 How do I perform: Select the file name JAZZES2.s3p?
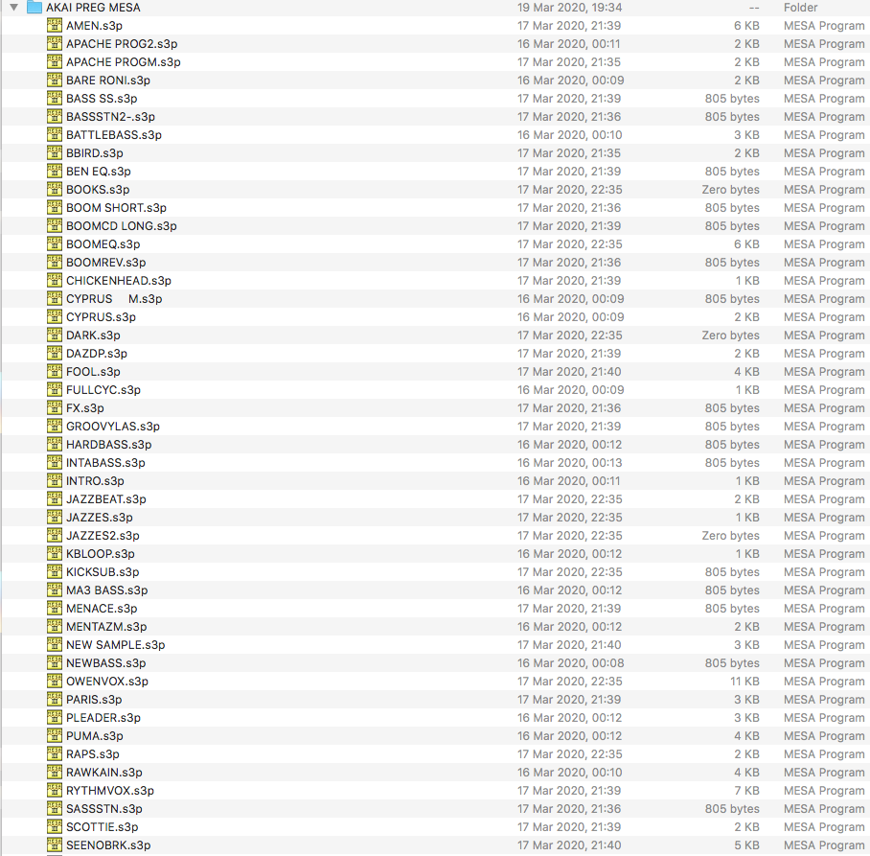tap(103, 536)
